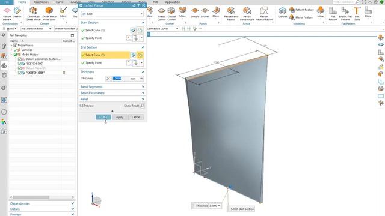Toggle the Preview checkbox
The width and height of the screenshot is (385, 216).
coord(82,106)
